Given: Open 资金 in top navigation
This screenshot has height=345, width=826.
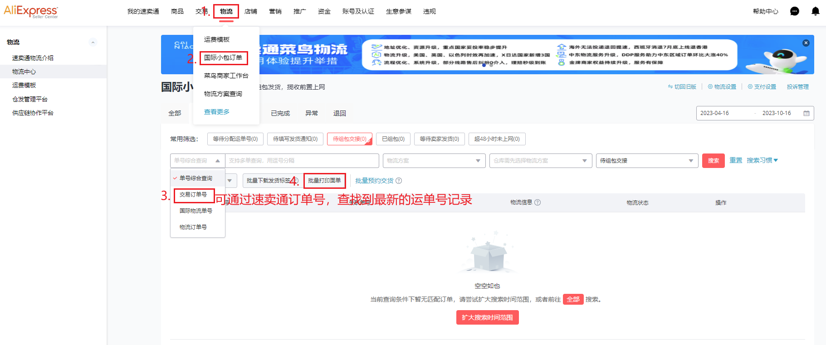Looking at the screenshot, I should 324,11.
